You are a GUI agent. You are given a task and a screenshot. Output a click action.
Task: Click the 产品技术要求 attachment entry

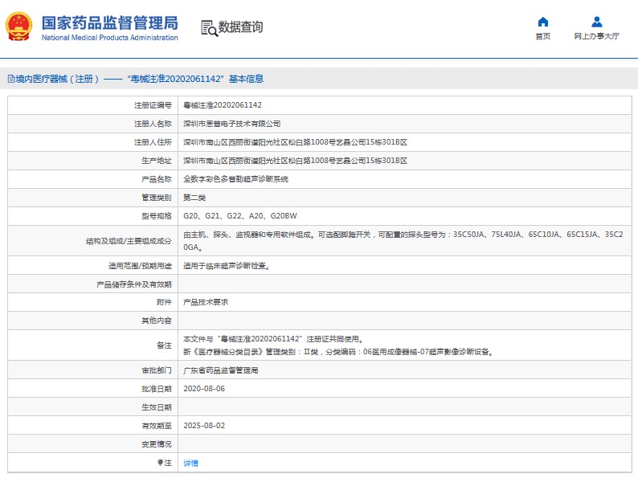click(206, 302)
